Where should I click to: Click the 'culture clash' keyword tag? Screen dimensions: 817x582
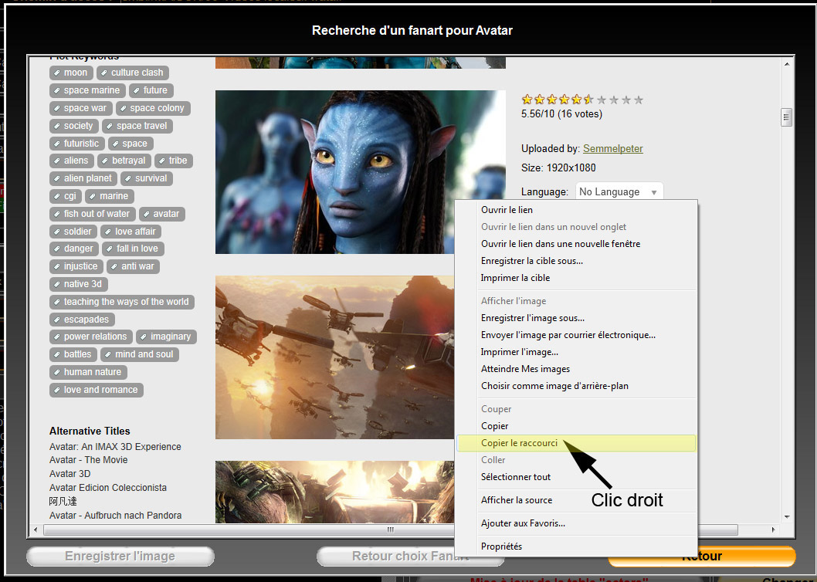133,73
